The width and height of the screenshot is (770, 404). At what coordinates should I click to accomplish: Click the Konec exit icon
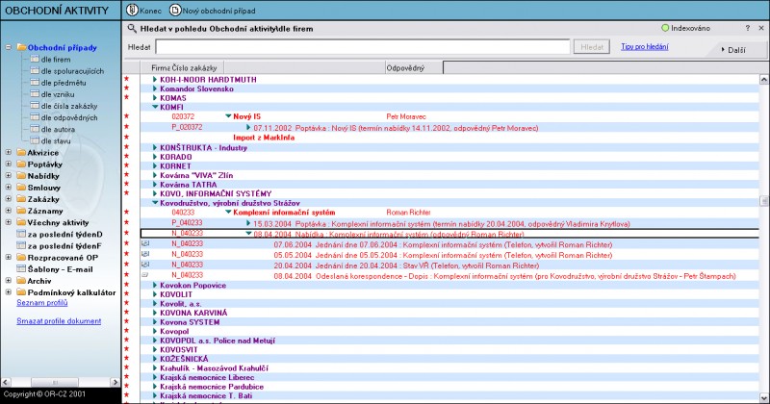tap(133, 10)
